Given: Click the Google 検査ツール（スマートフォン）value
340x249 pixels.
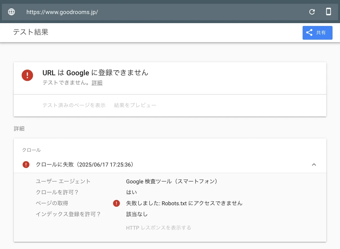Looking at the screenshot, I should pos(172,182).
